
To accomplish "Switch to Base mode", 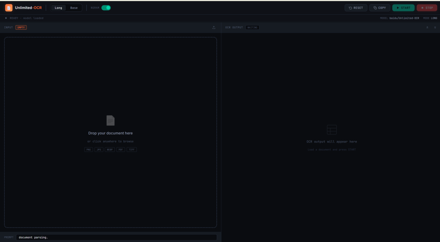I will (x=74, y=8).
